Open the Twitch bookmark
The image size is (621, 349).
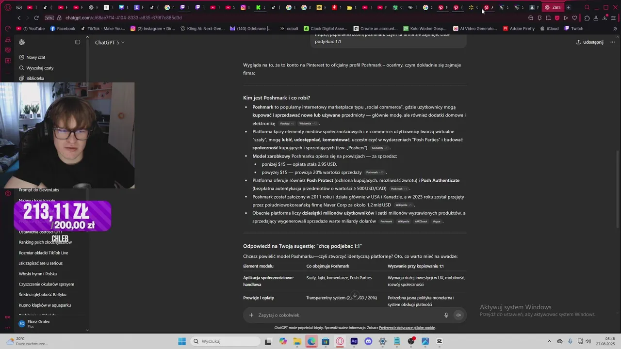[x=573, y=29]
